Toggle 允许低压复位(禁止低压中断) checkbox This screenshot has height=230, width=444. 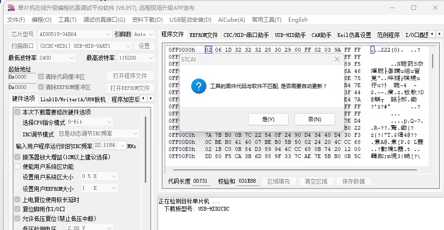18,218
